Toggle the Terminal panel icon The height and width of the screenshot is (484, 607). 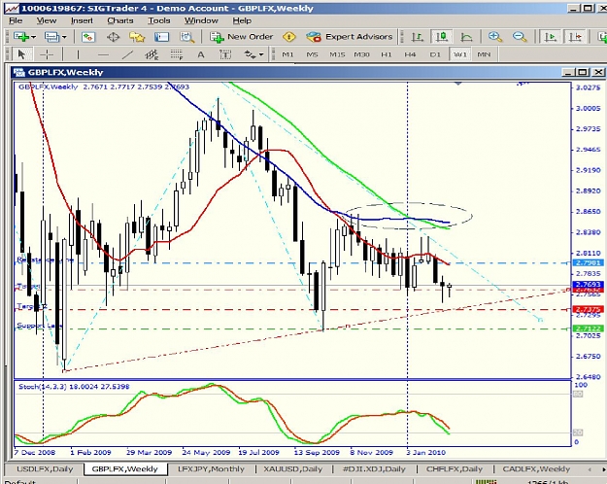(x=162, y=37)
